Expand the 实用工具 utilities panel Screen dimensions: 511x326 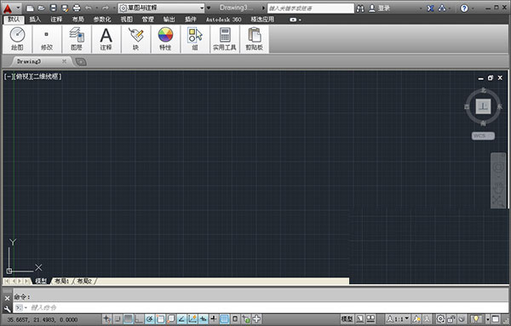coord(225,39)
